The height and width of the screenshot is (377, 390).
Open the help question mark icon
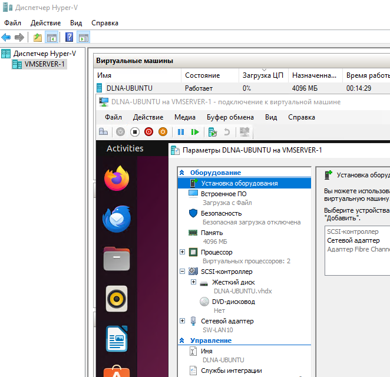(69, 37)
